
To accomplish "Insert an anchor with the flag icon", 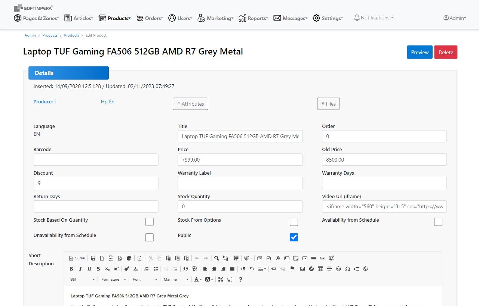I will (x=292, y=269).
